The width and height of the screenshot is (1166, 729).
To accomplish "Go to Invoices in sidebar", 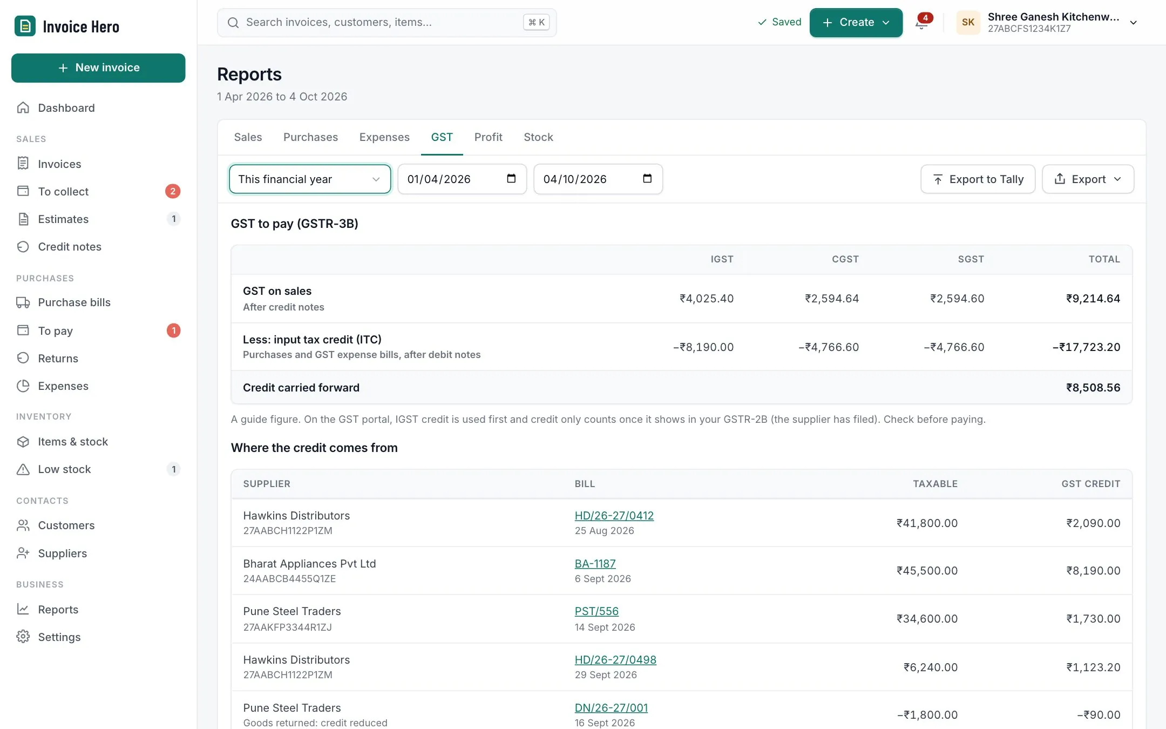I will point(98,164).
